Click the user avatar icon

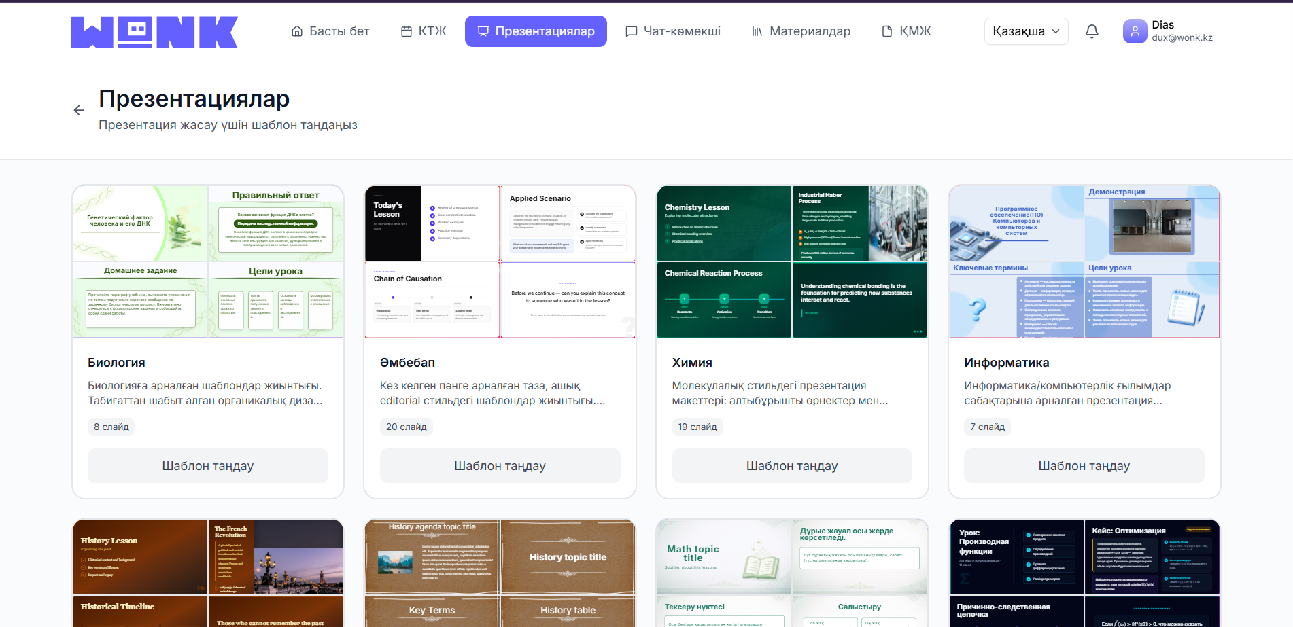1135,31
